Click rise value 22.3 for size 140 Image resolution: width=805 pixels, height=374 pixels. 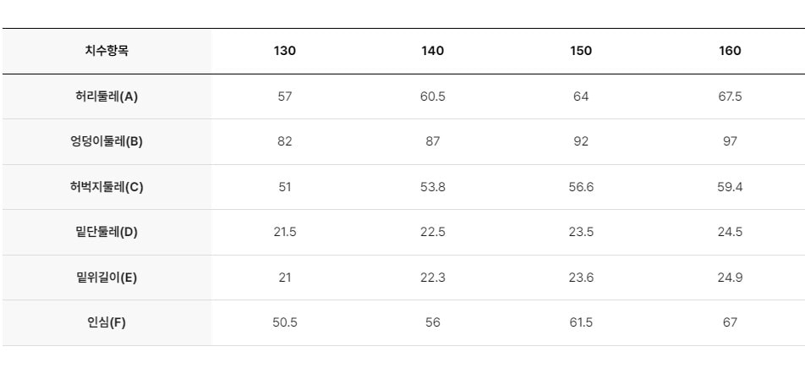432,278
